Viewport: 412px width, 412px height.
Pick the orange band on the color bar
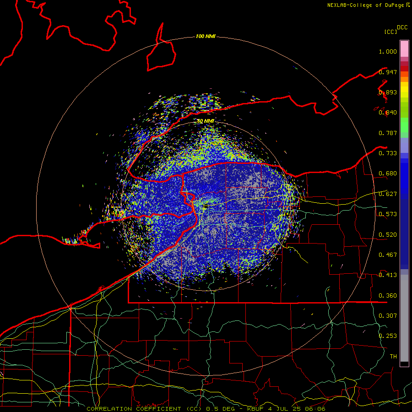404,79
